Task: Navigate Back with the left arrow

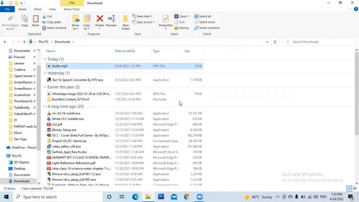Action: [x=5, y=42]
